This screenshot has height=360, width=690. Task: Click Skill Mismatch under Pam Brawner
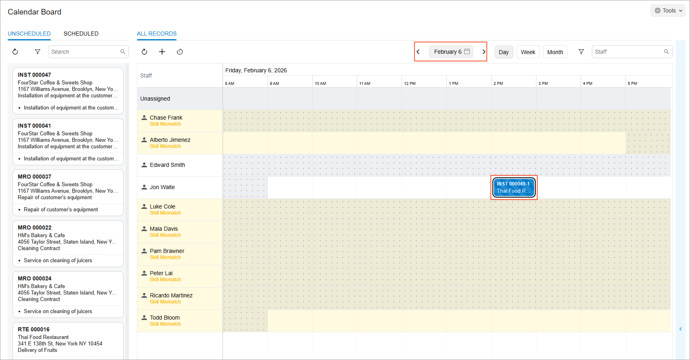click(x=165, y=257)
